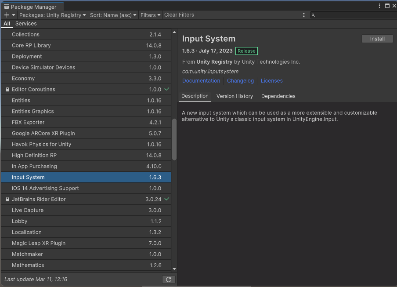Select the Lobby package
Viewport: 397px width, 287px height.
[86, 221]
